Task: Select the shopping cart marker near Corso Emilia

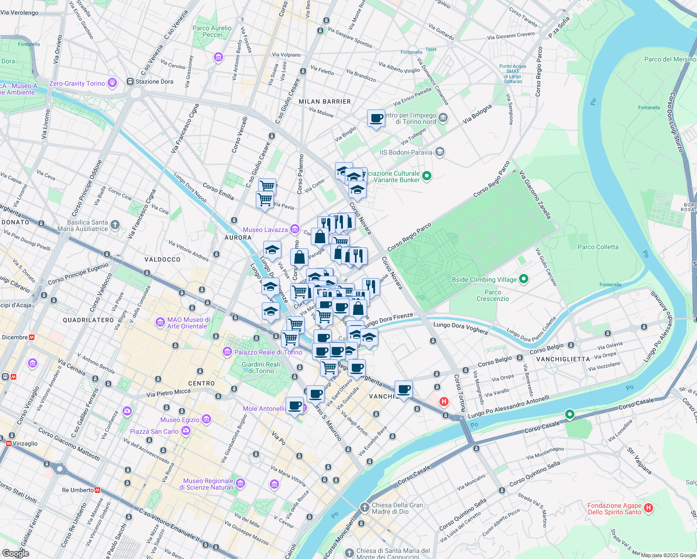Action: 266,186
